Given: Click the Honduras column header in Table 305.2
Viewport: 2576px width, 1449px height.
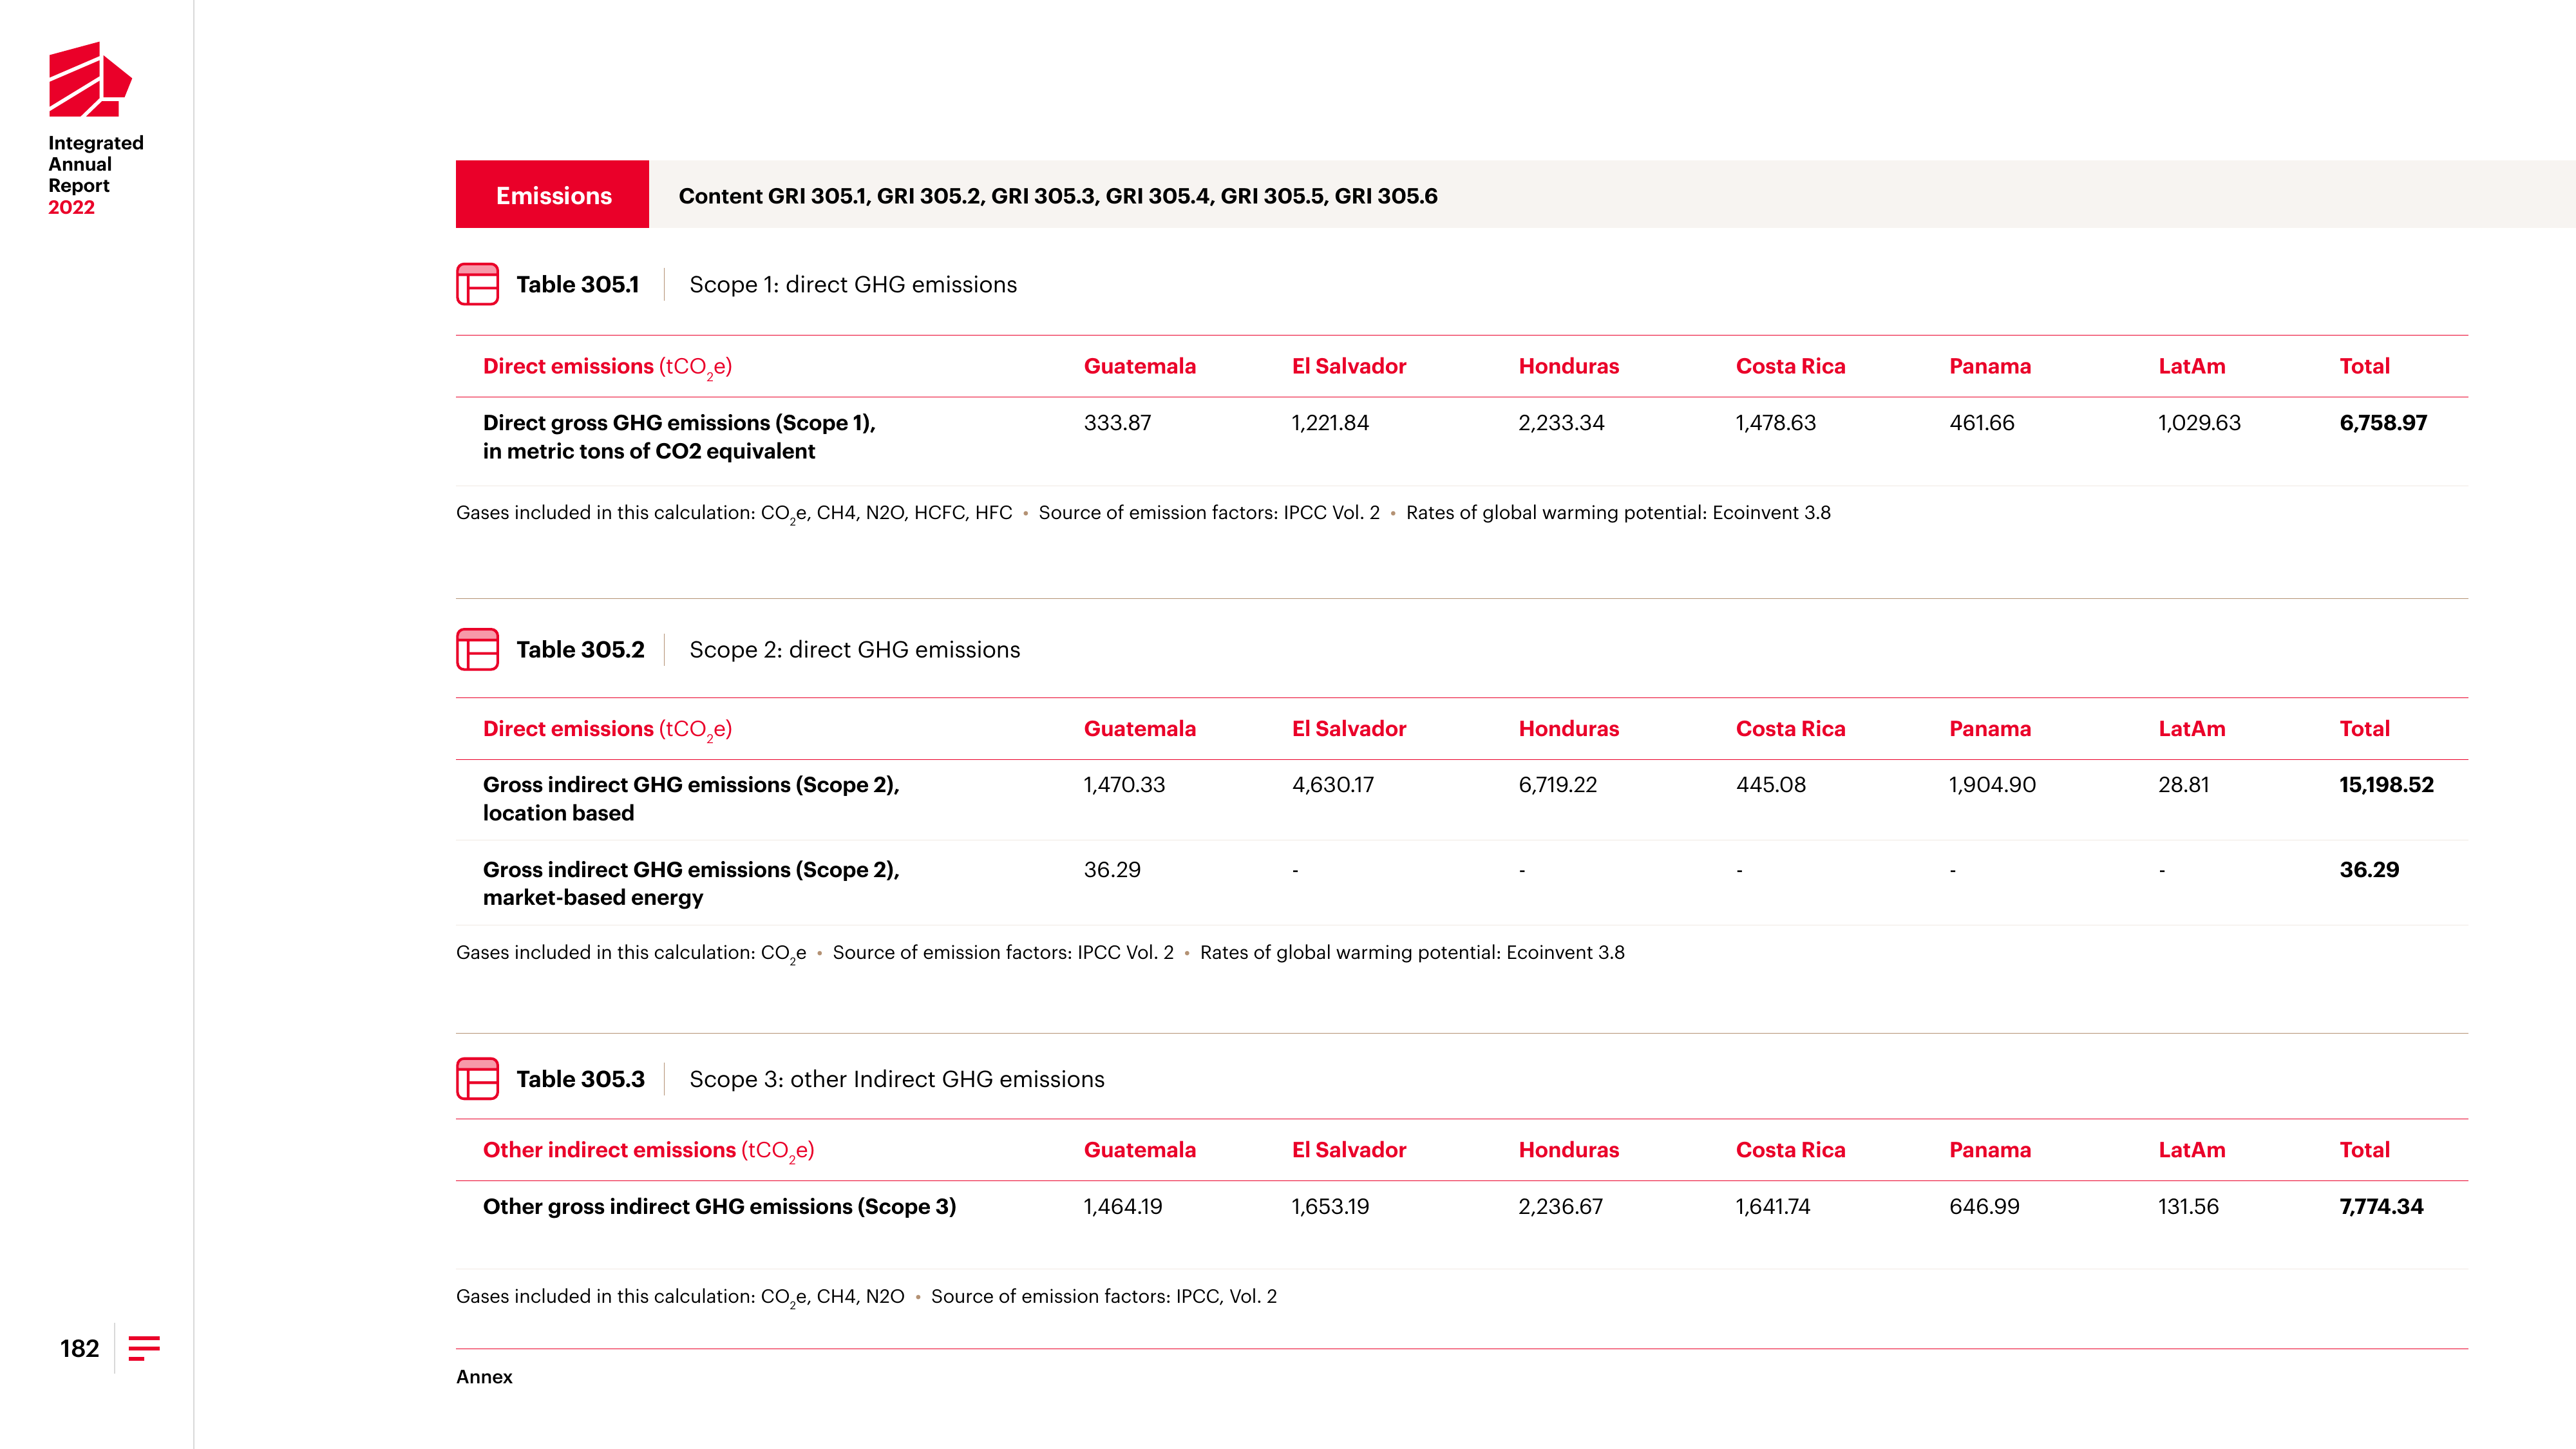Looking at the screenshot, I should point(1568,729).
